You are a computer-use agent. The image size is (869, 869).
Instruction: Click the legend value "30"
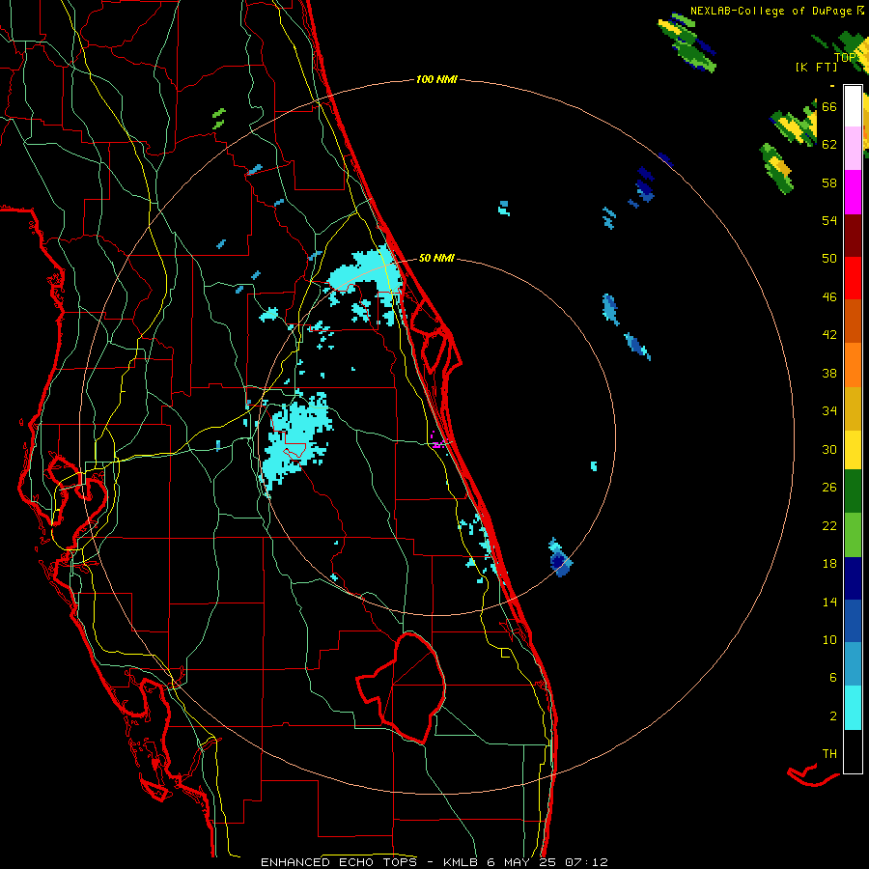click(829, 449)
